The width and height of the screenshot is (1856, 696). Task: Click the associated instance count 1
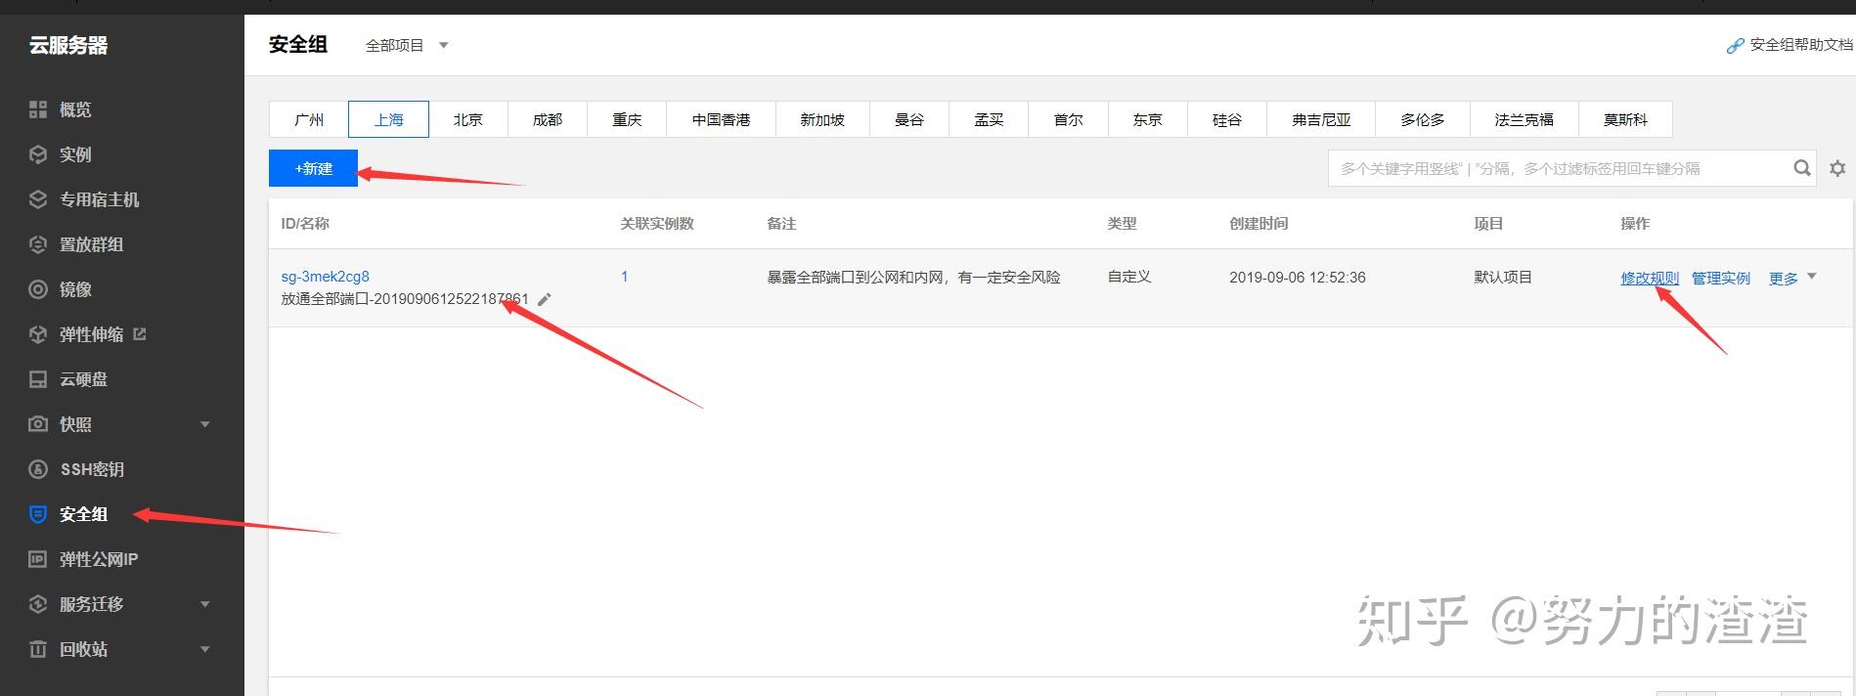(625, 277)
